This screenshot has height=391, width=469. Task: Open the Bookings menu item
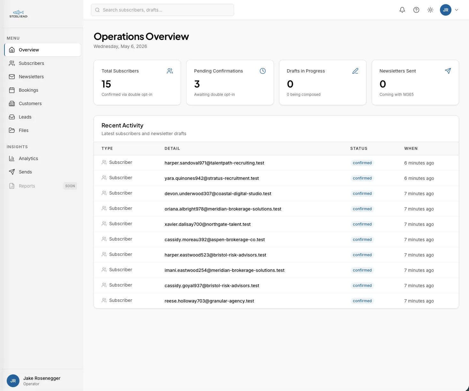click(x=42, y=90)
